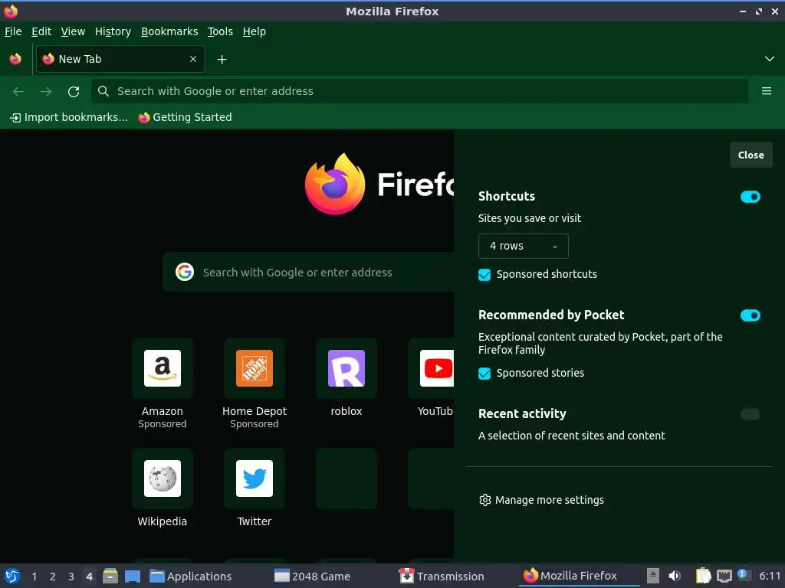This screenshot has width=785, height=588.
Task: Toggle Recommended by Pocket switch
Action: coord(750,315)
